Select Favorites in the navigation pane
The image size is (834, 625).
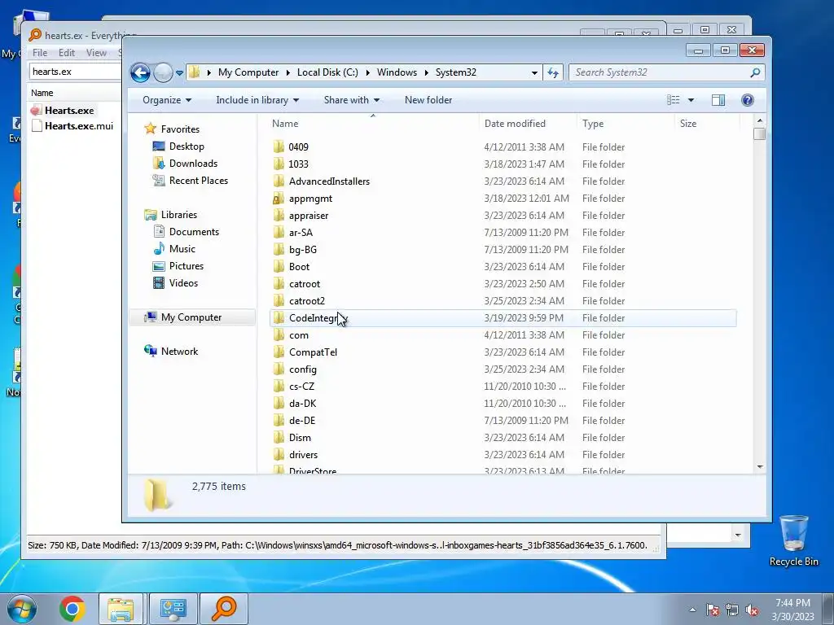pyautogui.click(x=180, y=129)
